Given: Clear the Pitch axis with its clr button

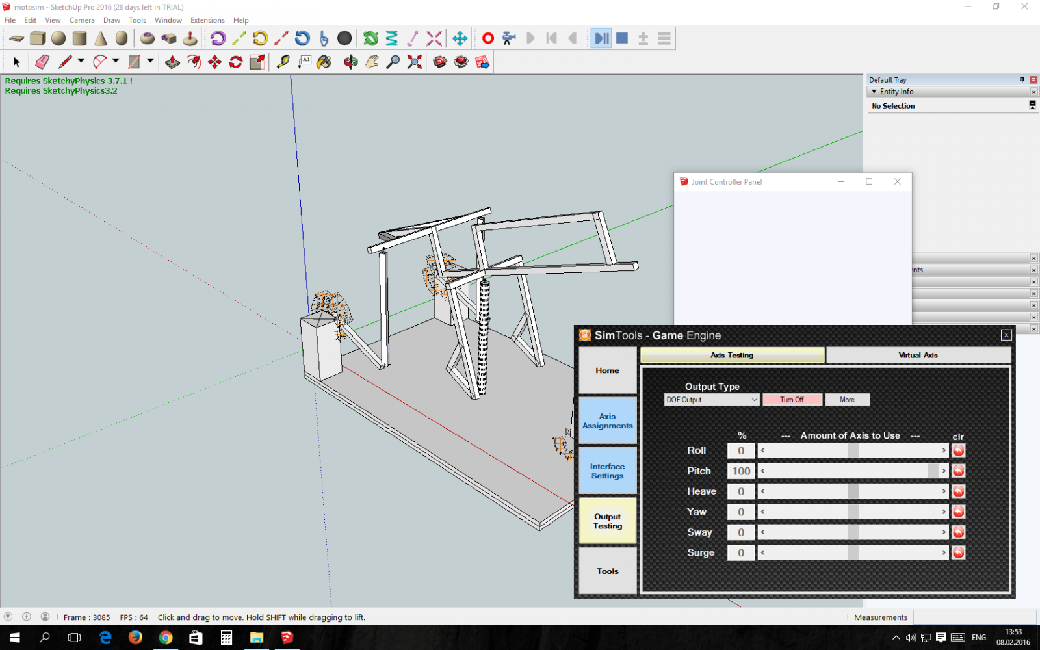Looking at the screenshot, I should [x=958, y=471].
